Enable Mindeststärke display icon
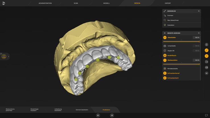 165,69
